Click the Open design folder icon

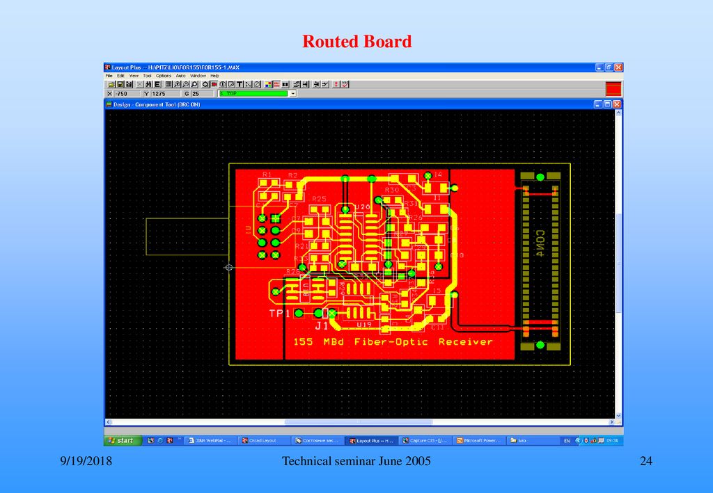111,84
